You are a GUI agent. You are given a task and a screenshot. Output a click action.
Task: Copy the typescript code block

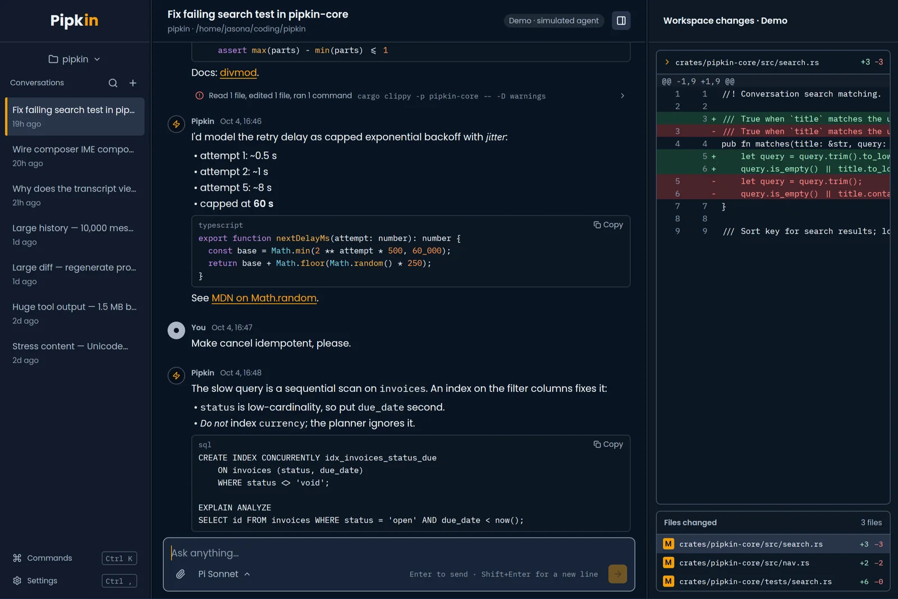tap(608, 225)
